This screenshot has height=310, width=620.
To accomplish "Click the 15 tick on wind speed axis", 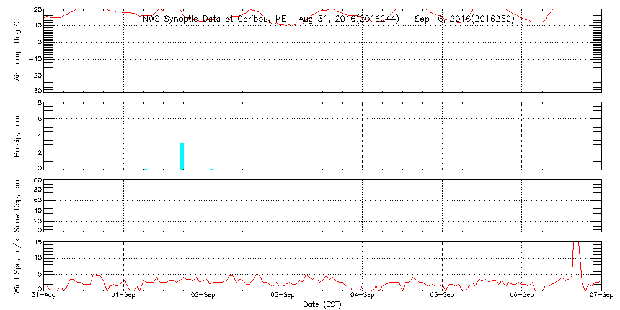I will [37, 242].
